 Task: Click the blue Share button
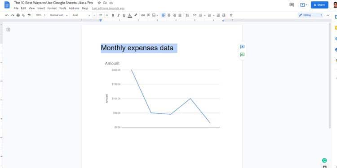(319, 5)
